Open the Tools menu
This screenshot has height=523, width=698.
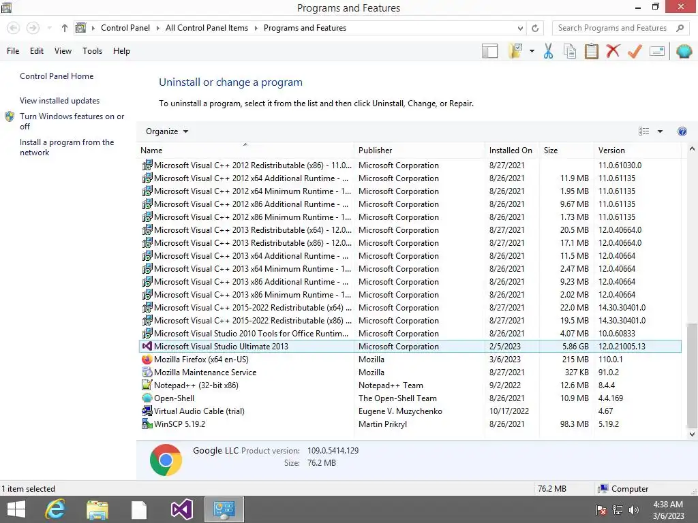tap(92, 51)
